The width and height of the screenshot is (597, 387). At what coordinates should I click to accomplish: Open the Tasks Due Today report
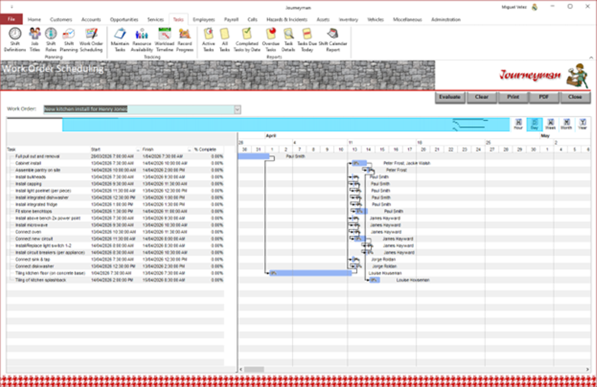tap(307, 40)
